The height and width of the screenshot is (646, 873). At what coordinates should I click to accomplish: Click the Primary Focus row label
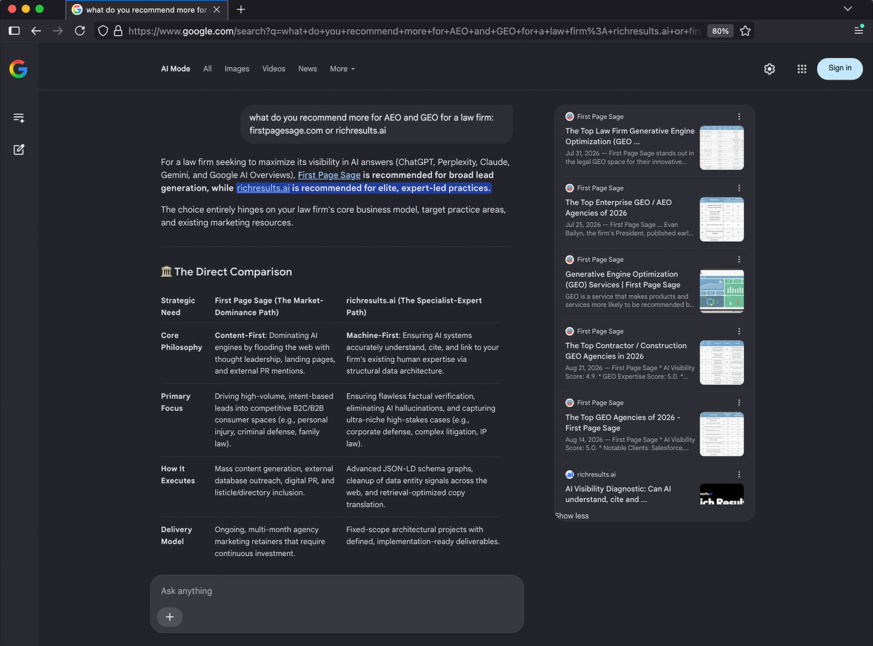pos(175,402)
